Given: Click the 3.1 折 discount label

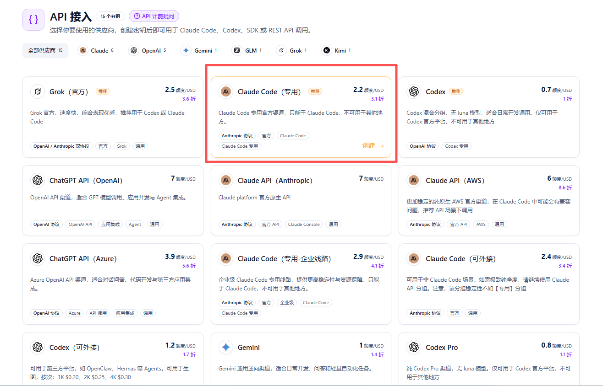Looking at the screenshot, I should pos(377,99).
